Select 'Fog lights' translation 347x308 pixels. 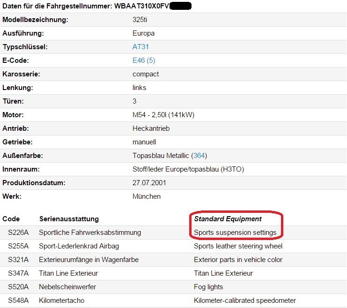pyautogui.click(x=208, y=287)
